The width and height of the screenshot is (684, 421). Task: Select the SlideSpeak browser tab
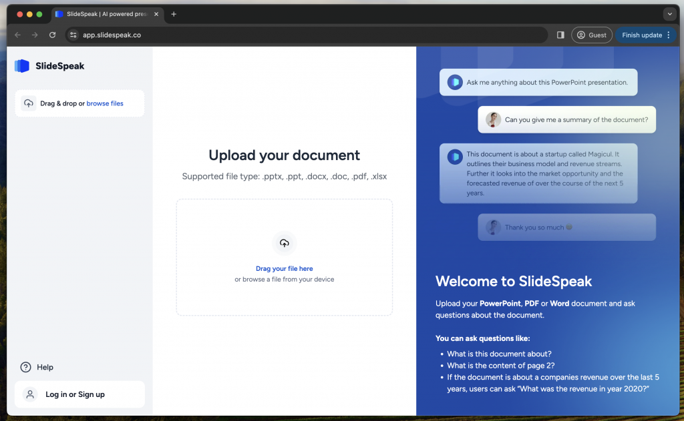108,14
